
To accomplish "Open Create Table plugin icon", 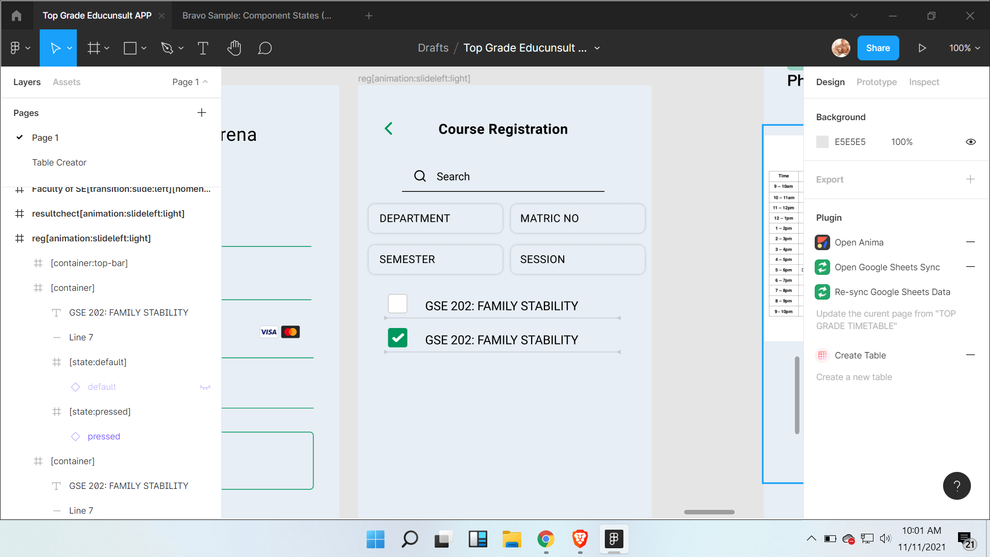I will tap(822, 355).
